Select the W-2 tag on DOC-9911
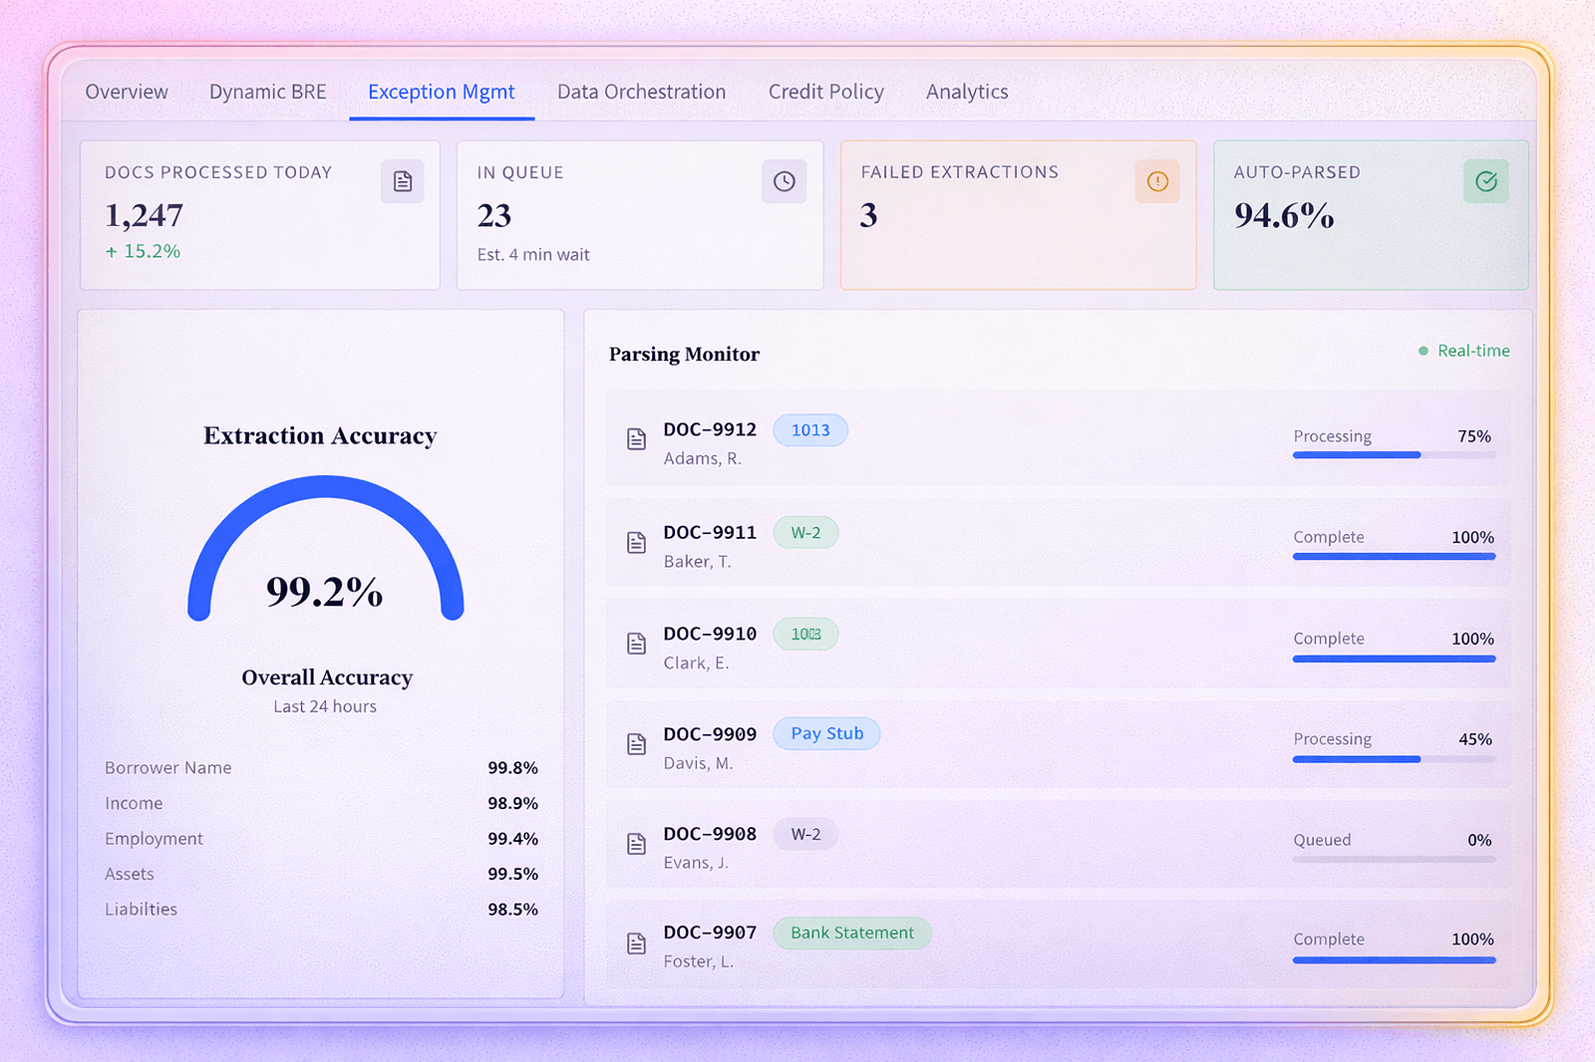Image resolution: width=1595 pixels, height=1062 pixels. (805, 533)
